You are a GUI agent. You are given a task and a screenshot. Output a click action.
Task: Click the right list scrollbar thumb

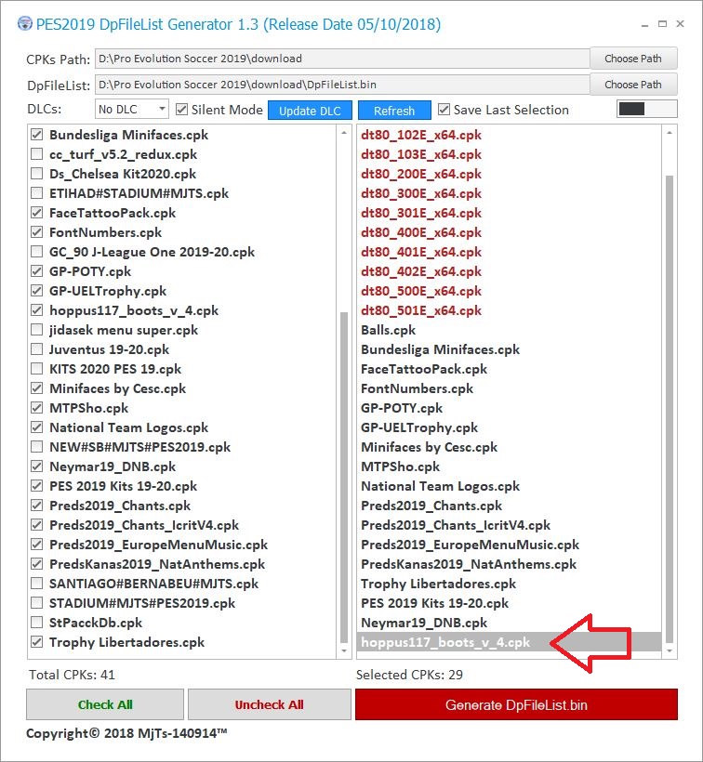670,409
